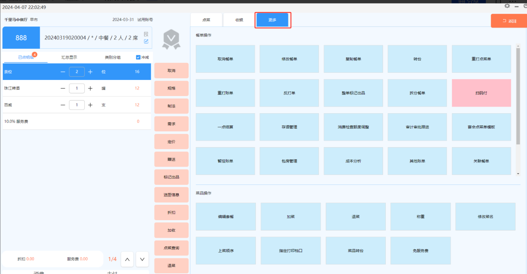Image resolution: width=527 pixels, height=274 pixels.
Task: Switch to the 汇总显示 tab
Action: pos(69,57)
